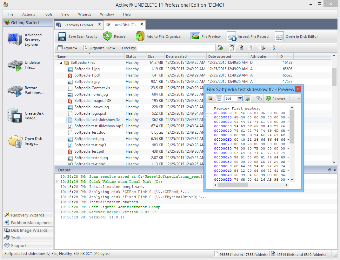Viewport: 340px width, 260px height.
Task: Launch the Undelete Files wizard icon
Action: tap(15, 65)
